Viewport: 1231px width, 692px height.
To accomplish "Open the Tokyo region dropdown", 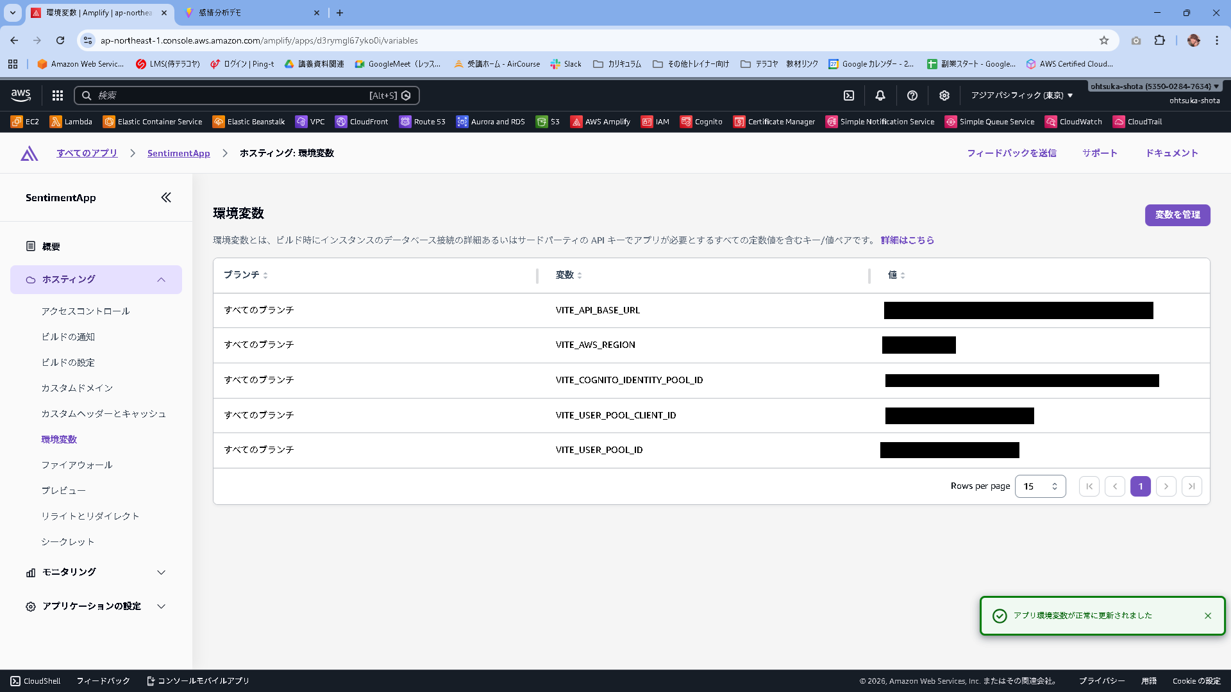I will click(1022, 95).
